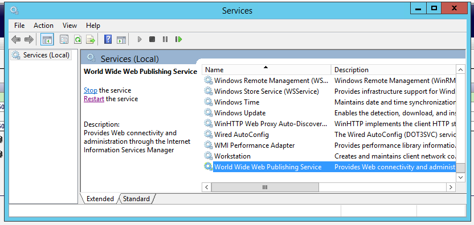
Task: Click gear icon beside Windows Remote Management
Action: click(x=209, y=81)
